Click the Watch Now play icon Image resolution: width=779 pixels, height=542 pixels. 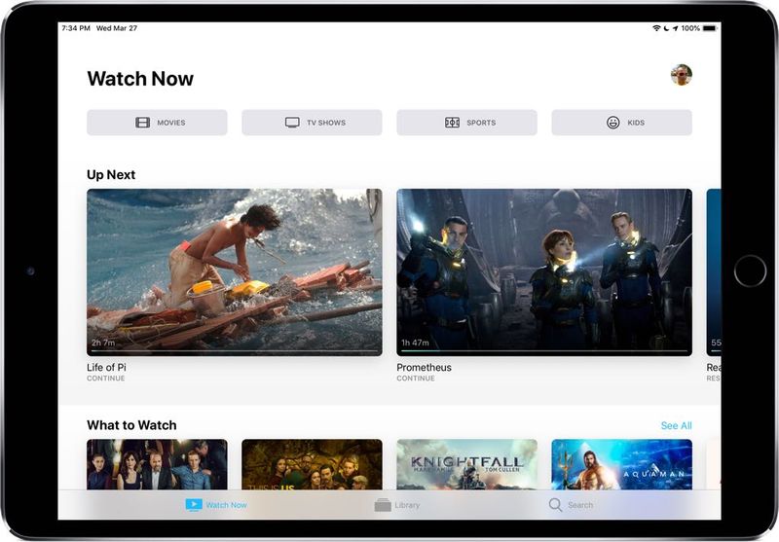click(194, 505)
